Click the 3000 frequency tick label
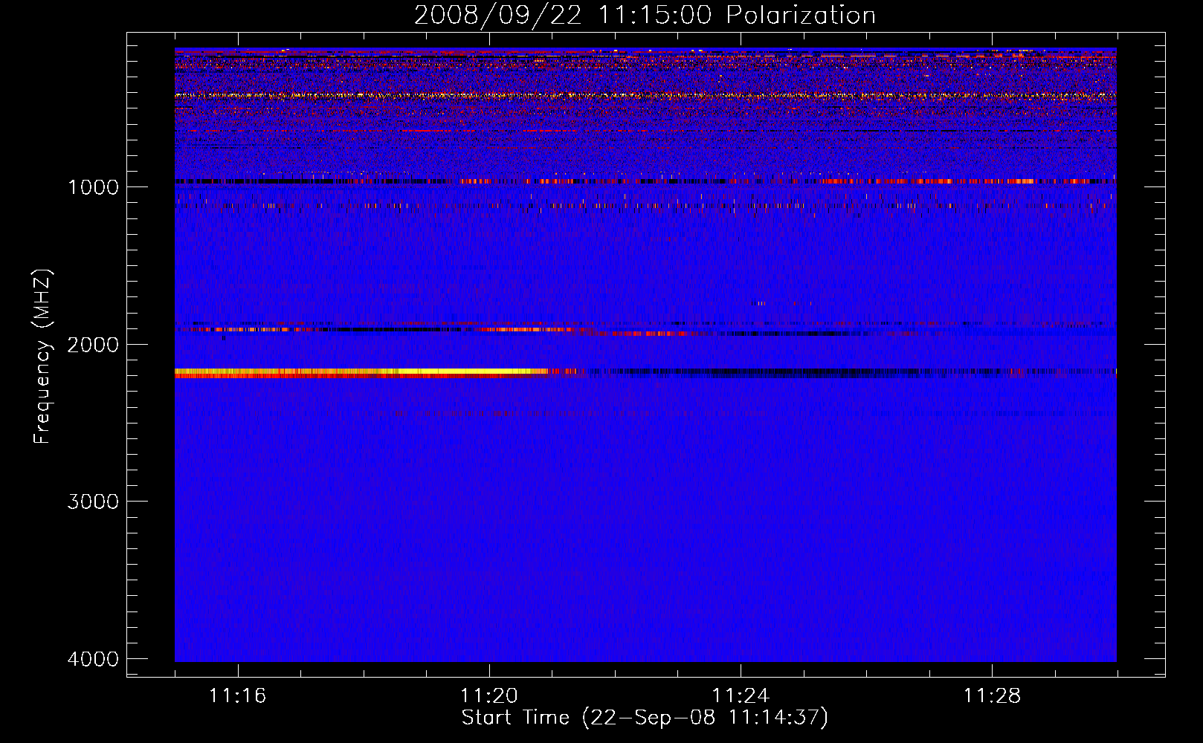 tap(93, 502)
